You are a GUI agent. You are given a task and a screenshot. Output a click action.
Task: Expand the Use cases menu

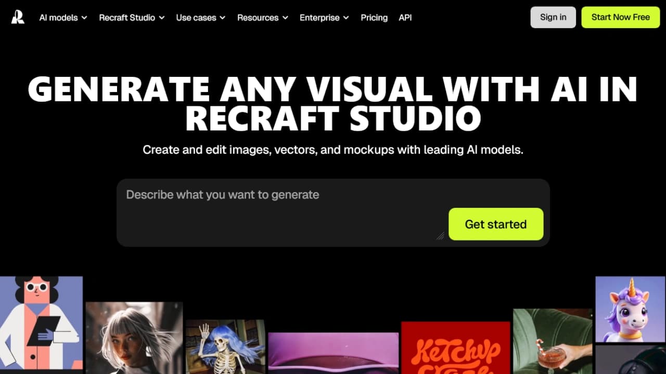200,18
